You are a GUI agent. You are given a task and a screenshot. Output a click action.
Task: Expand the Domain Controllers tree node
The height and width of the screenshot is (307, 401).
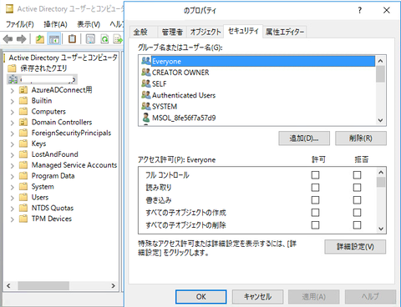pyautogui.click(x=12, y=123)
